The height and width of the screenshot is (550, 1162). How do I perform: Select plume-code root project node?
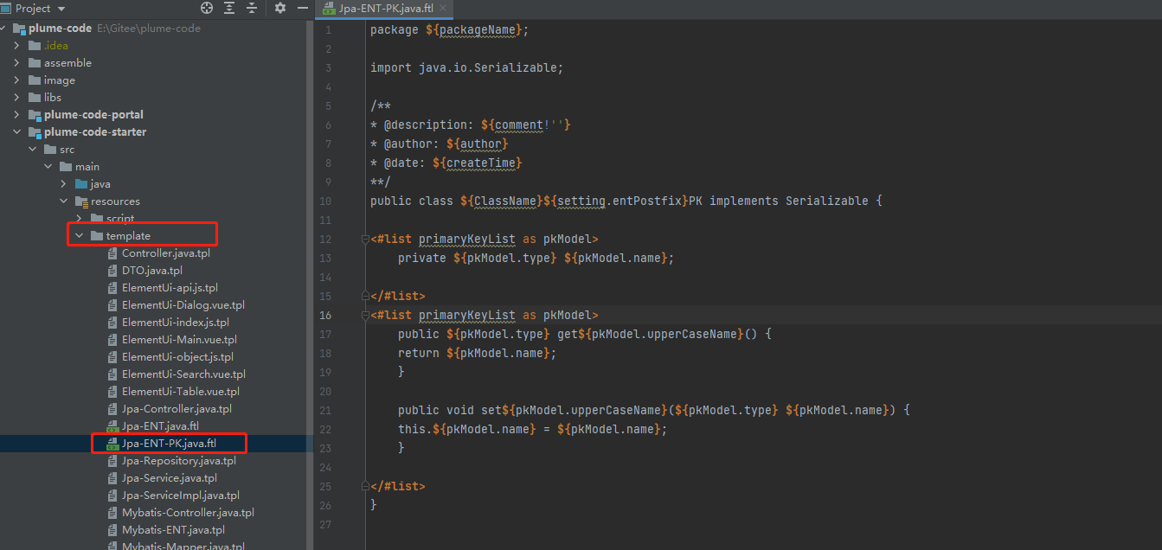coord(60,29)
